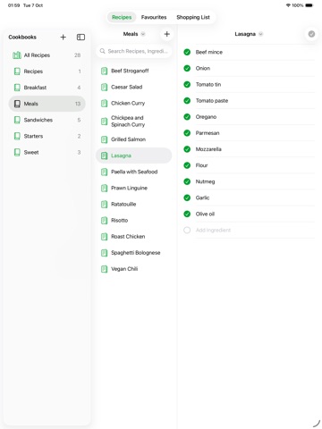Screen dimensions: 322x429
Task: Open the Prawn Linguine recipe
Action: click(134, 188)
